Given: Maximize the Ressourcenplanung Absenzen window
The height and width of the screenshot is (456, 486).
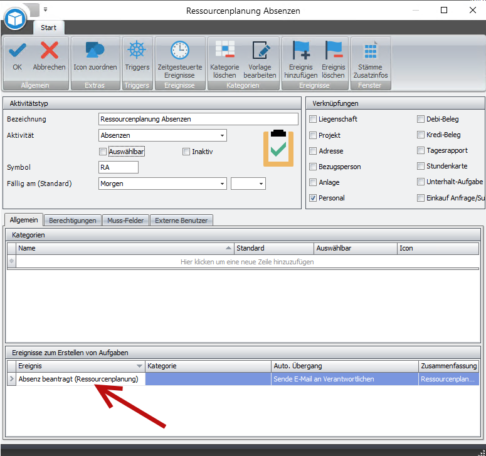Looking at the screenshot, I should point(444,10).
